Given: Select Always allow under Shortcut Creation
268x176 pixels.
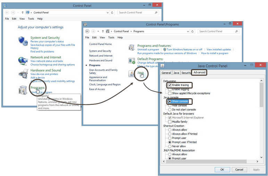Looking at the screenshot, I should [170, 130].
